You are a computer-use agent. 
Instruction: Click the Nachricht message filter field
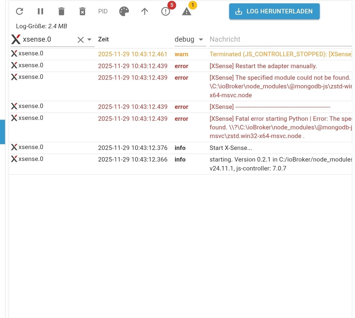pyautogui.click(x=281, y=39)
